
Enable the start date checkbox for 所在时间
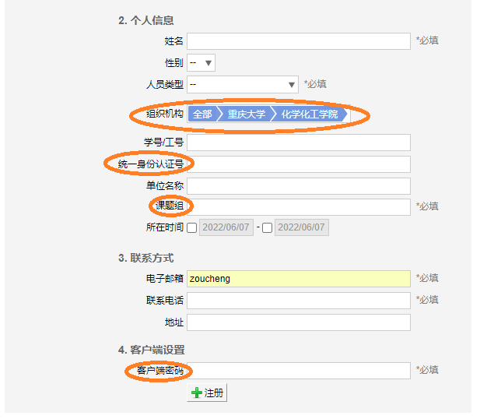191,227
